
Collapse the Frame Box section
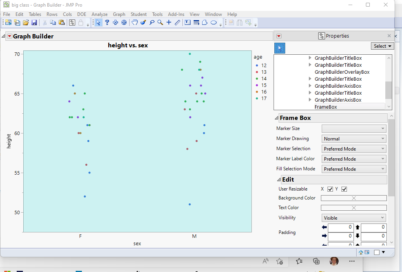276,118
